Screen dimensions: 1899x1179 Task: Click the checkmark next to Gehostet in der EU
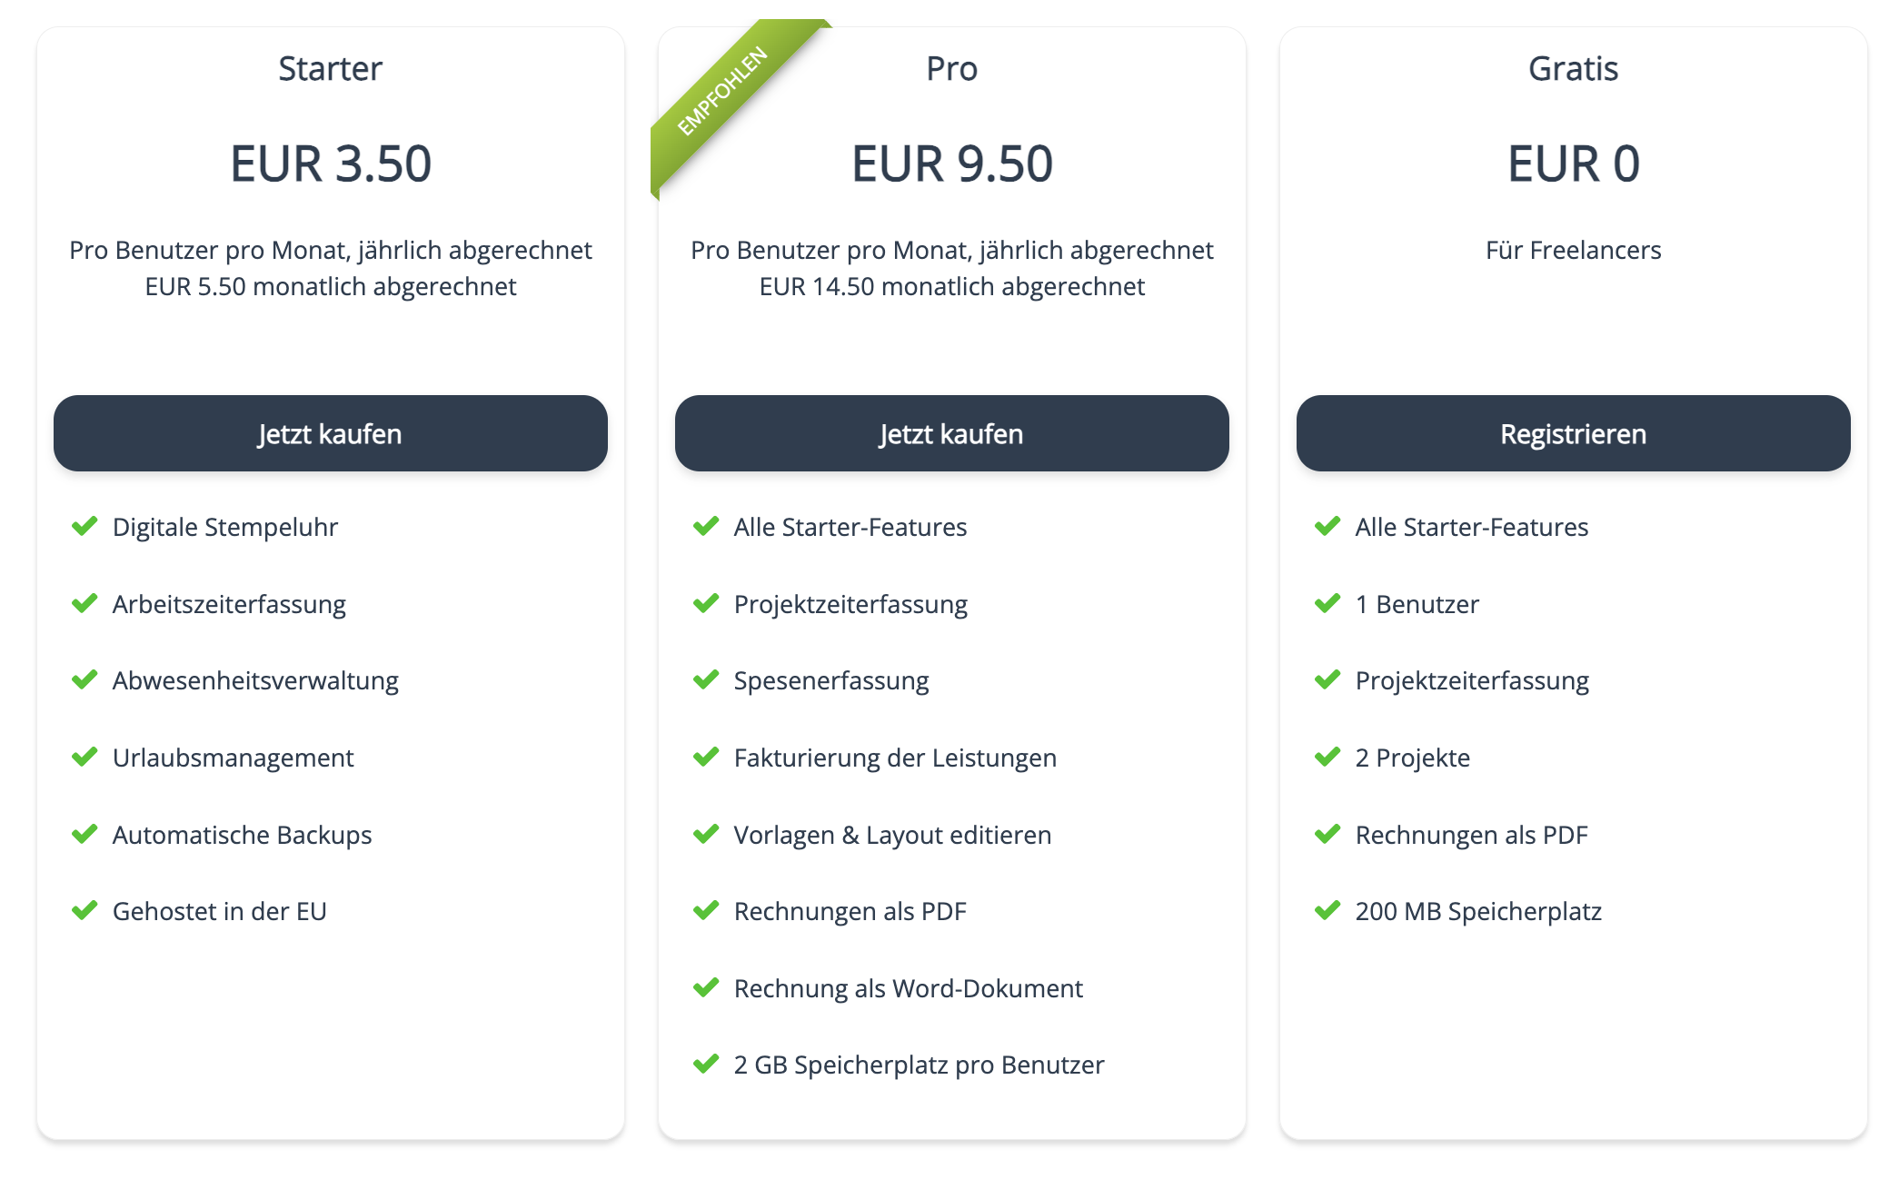pos(85,910)
